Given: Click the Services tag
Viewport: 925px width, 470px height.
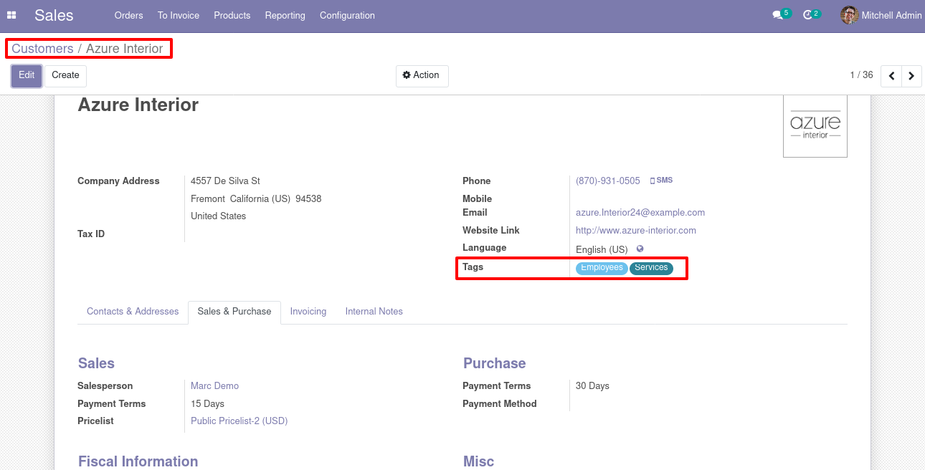Looking at the screenshot, I should pos(651,268).
